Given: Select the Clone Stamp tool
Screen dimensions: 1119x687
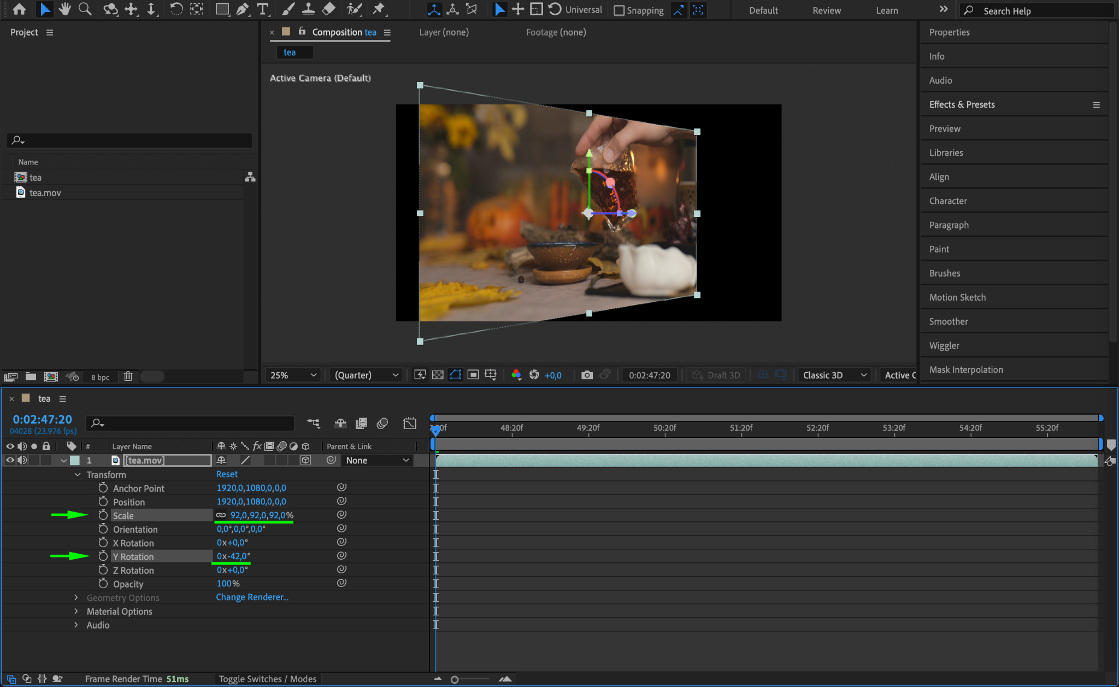Looking at the screenshot, I should 308,9.
